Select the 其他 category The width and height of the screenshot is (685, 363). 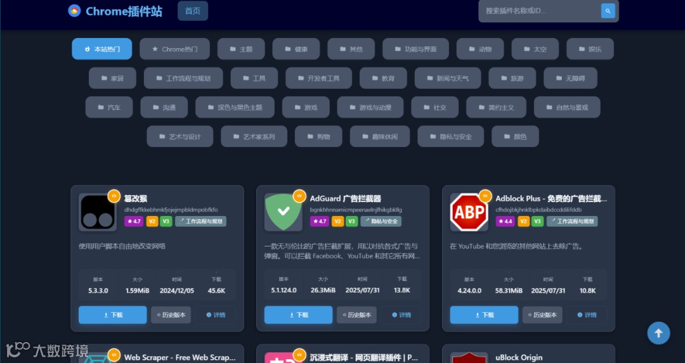351,49
